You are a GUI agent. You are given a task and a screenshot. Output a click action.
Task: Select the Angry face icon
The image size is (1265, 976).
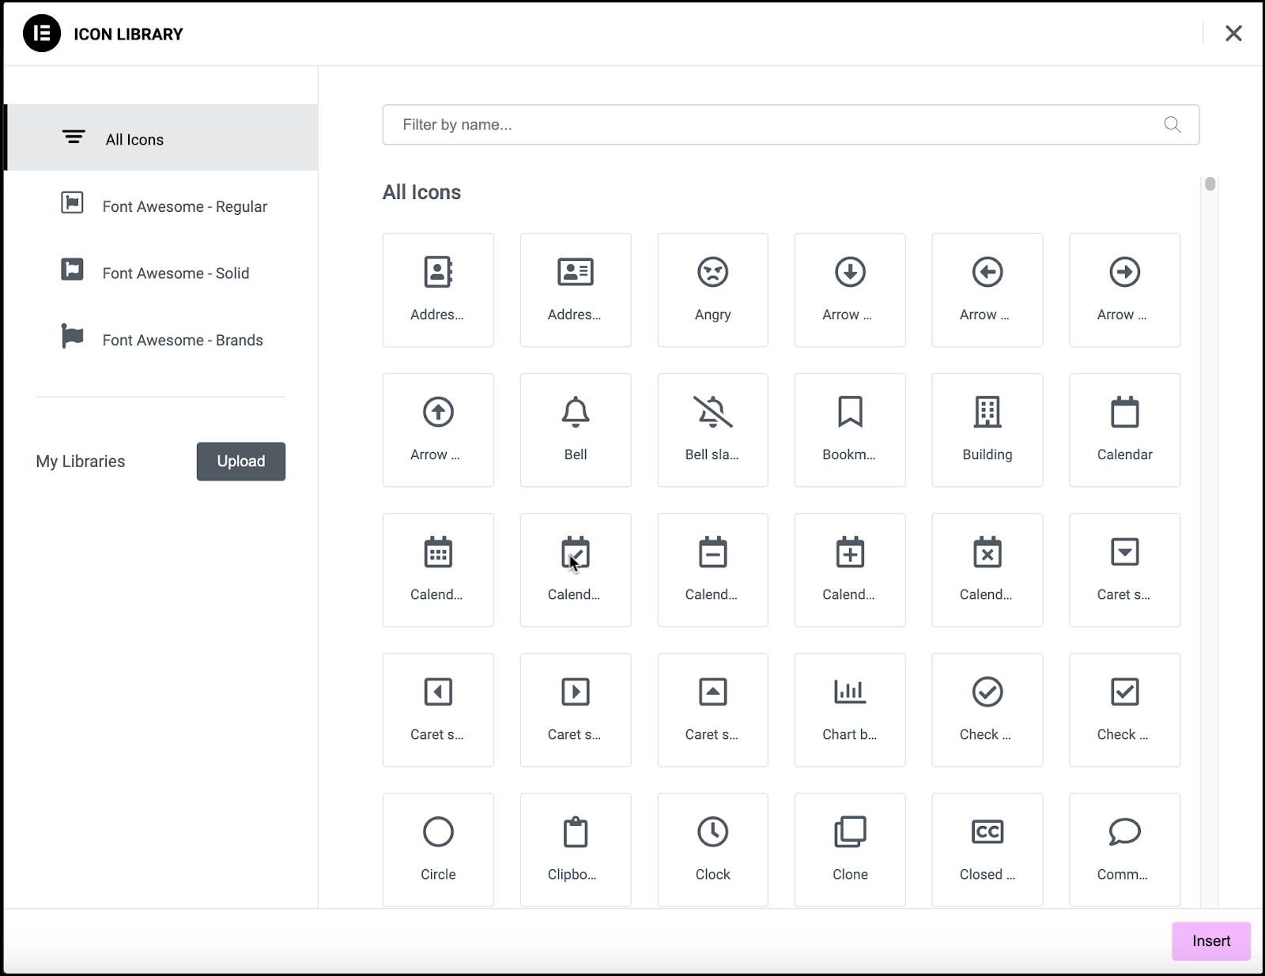(x=712, y=290)
